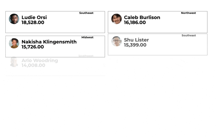This screenshot has width=216, height=137.
Task: Click the 16,186.00 sales amount
Action: 135,22
